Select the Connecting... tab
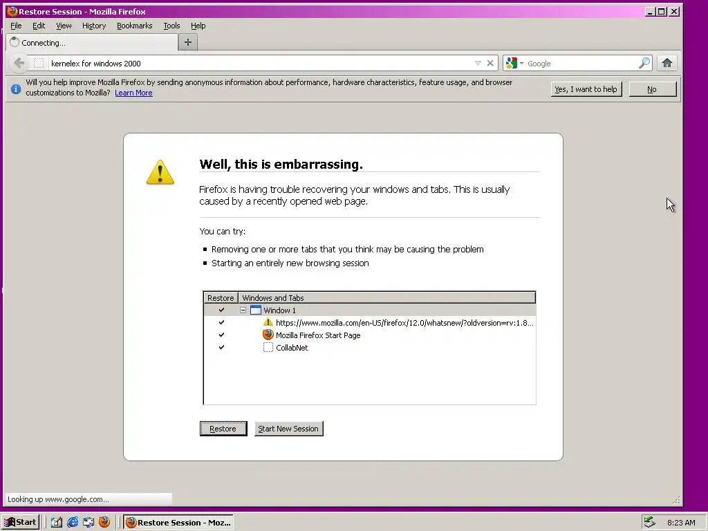 click(92, 43)
